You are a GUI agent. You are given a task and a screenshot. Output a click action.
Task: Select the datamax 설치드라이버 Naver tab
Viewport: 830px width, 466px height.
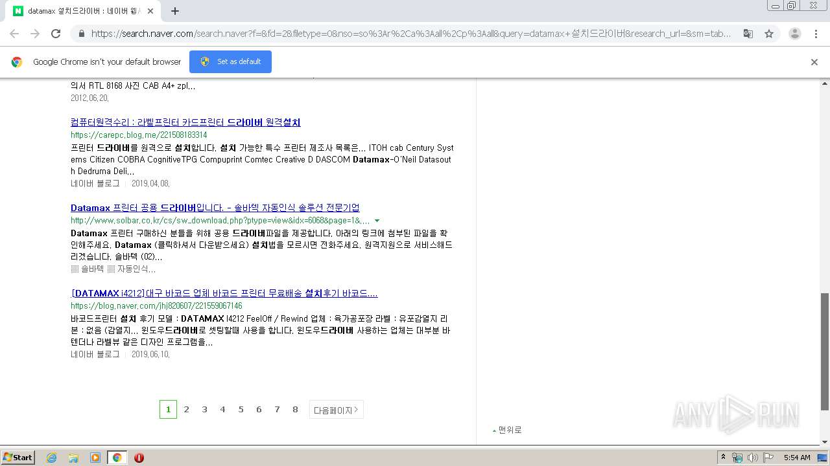click(84, 11)
